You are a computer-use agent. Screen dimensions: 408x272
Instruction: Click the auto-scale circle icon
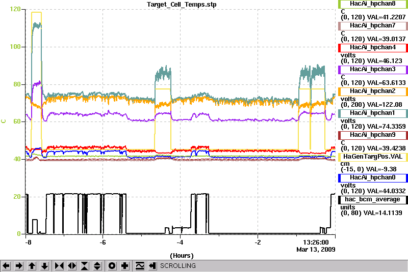click(x=112, y=266)
